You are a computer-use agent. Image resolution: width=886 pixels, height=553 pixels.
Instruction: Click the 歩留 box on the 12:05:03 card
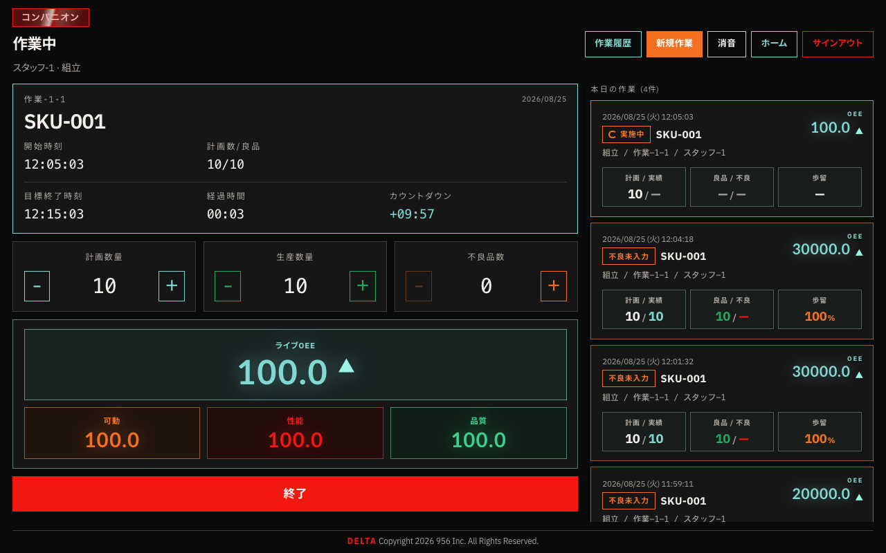pos(820,187)
